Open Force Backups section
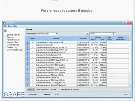 click(13, 40)
